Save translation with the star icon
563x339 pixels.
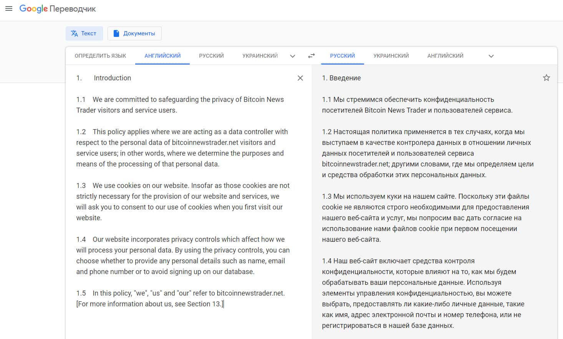point(546,78)
